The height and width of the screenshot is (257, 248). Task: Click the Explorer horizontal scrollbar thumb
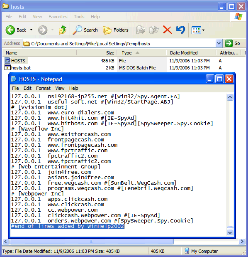point(92,241)
